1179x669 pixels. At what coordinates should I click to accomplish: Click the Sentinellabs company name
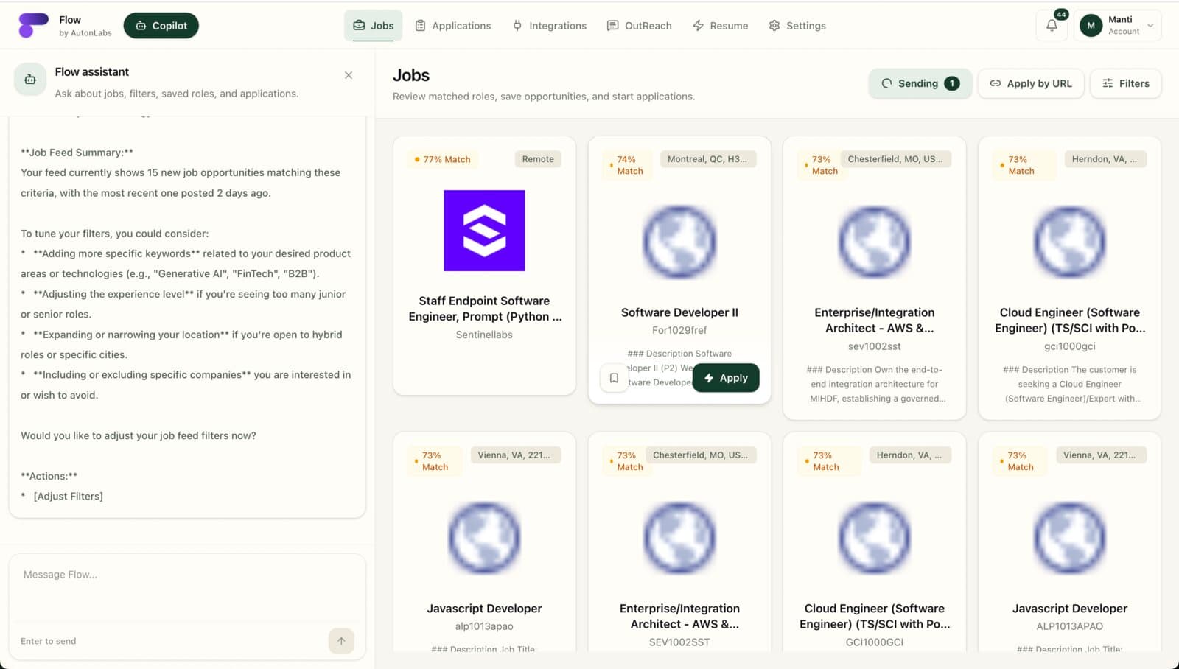click(x=484, y=334)
